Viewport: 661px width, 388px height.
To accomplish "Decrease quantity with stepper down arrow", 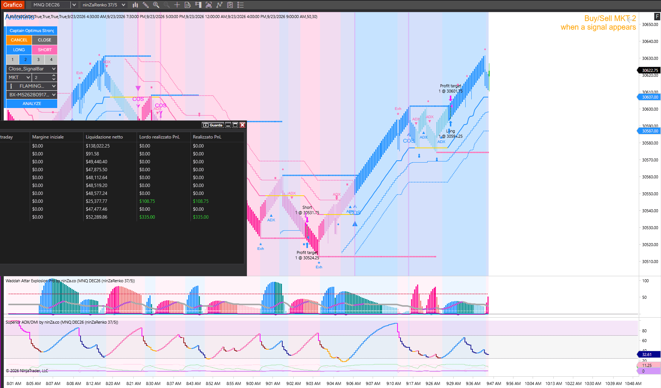I will (54, 79).
